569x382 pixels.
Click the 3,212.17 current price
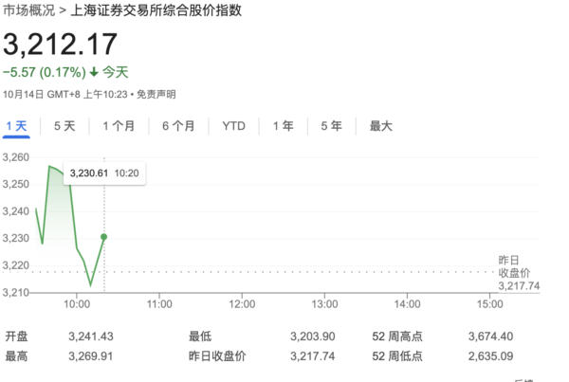pyautogui.click(x=60, y=45)
